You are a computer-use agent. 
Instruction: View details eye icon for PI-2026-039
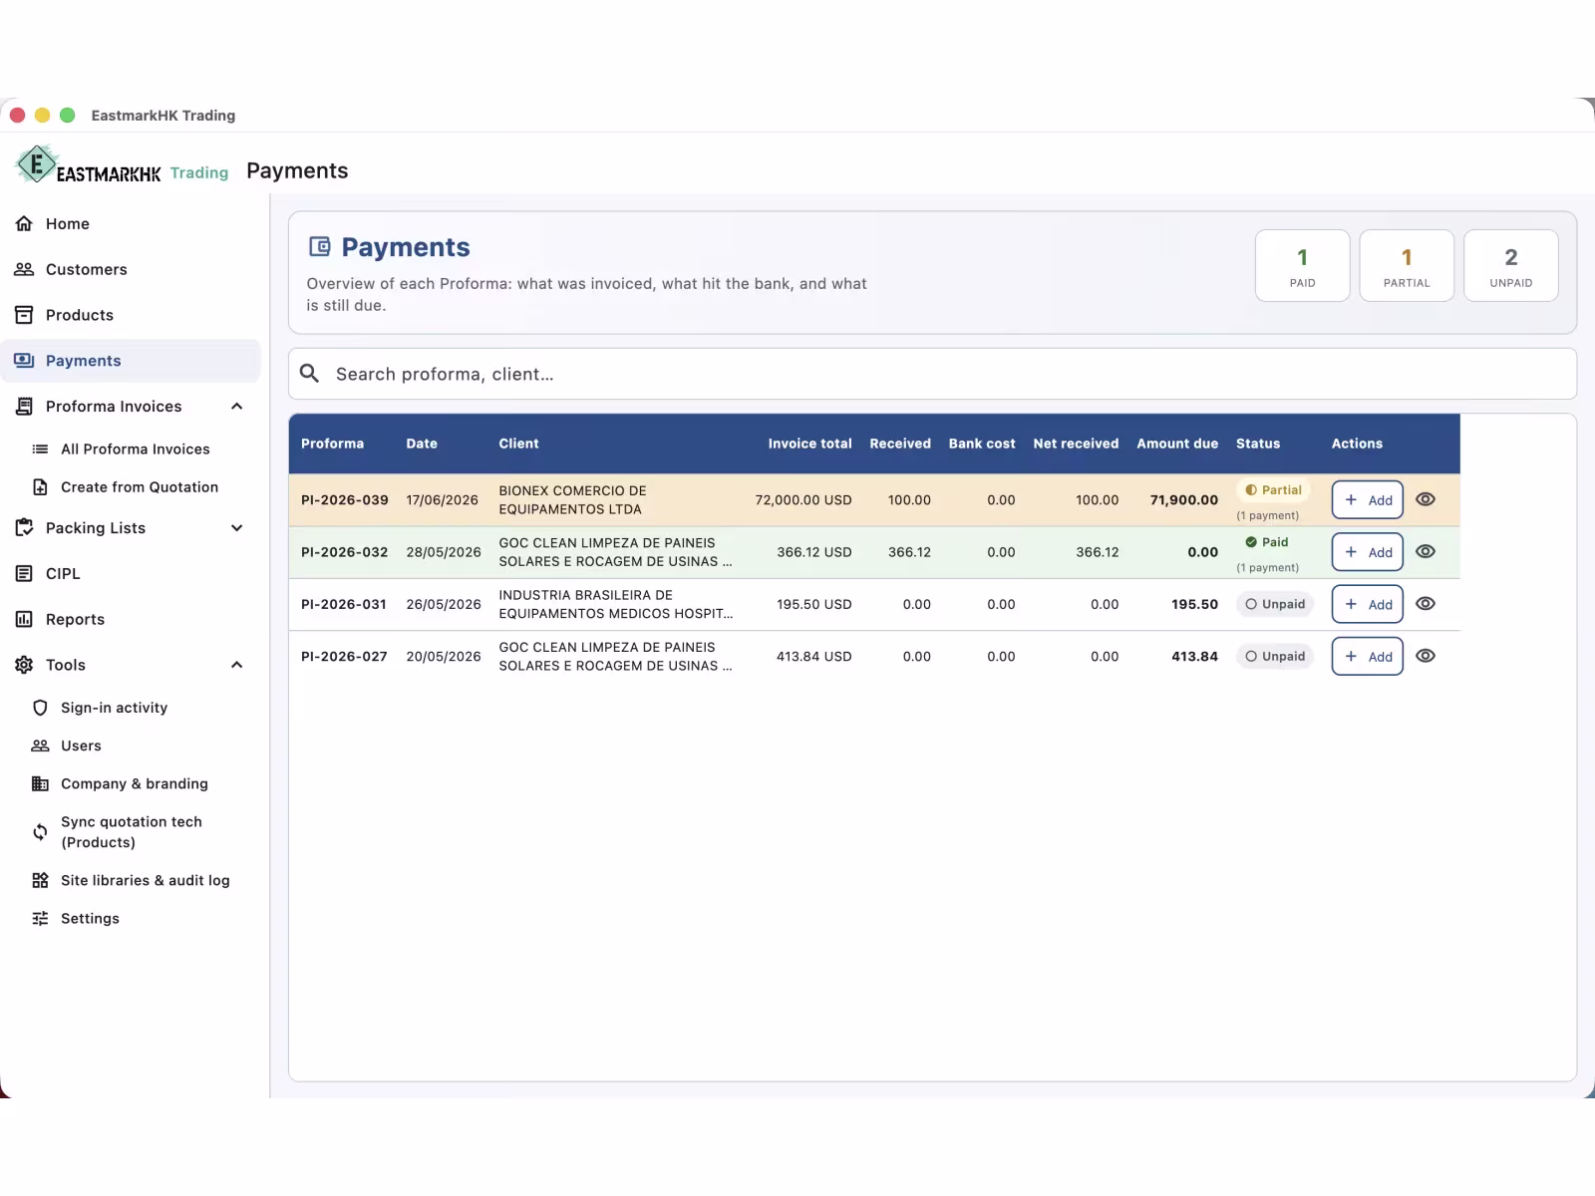(x=1426, y=499)
